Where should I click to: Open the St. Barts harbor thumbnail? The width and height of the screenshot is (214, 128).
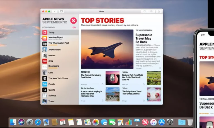(113, 94)
